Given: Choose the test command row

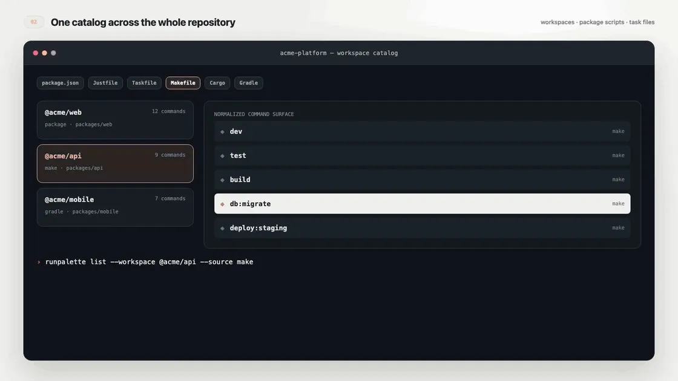Looking at the screenshot, I should (x=422, y=155).
